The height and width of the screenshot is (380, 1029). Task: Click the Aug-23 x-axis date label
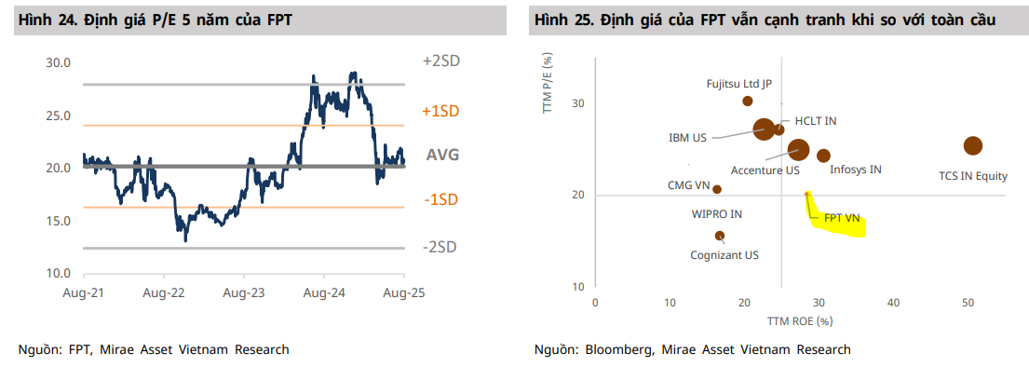pyautogui.click(x=244, y=292)
